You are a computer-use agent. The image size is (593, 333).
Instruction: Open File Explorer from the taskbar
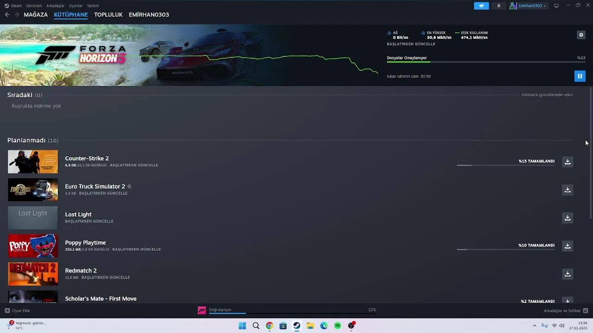click(x=310, y=326)
